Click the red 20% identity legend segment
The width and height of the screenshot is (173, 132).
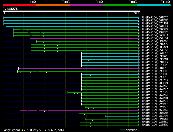pos(19,5)
